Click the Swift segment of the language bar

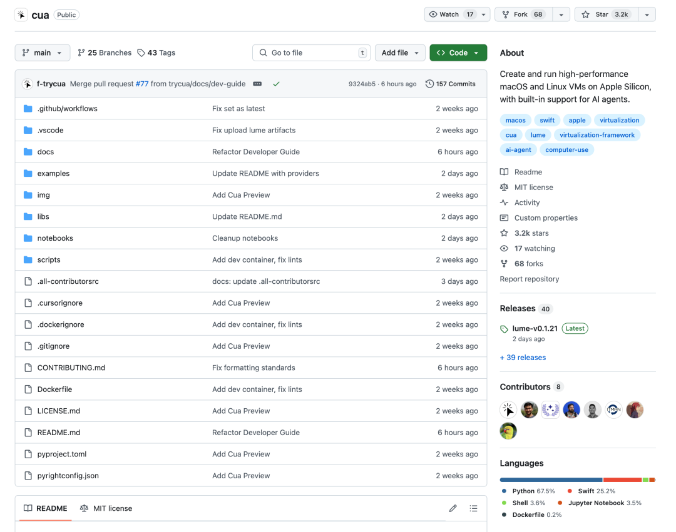pos(623,479)
